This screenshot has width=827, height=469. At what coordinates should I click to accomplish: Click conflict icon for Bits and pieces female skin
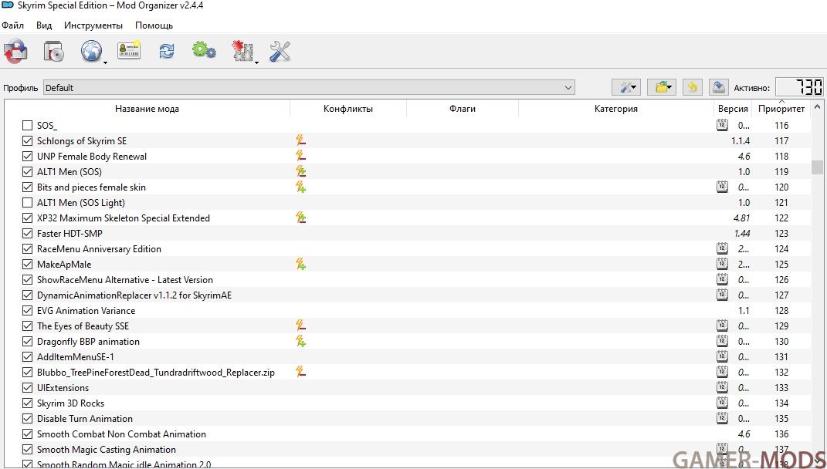pos(300,187)
